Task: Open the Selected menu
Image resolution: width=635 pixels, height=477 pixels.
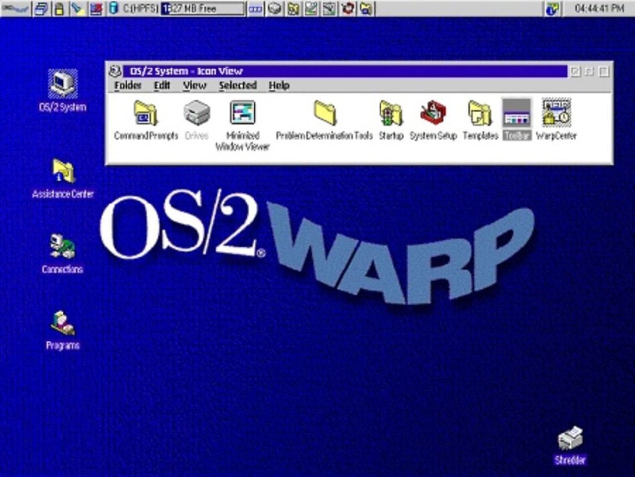Action: [238, 85]
